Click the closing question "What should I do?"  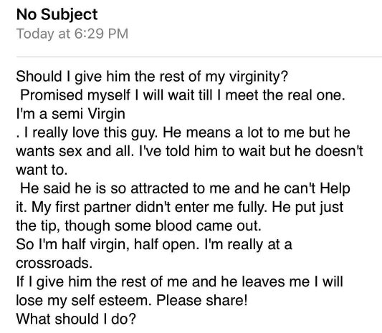tap(76, 319)
